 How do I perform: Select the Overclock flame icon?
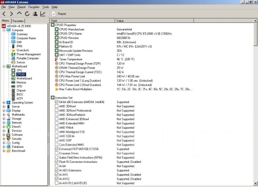(x=13, y=50)
